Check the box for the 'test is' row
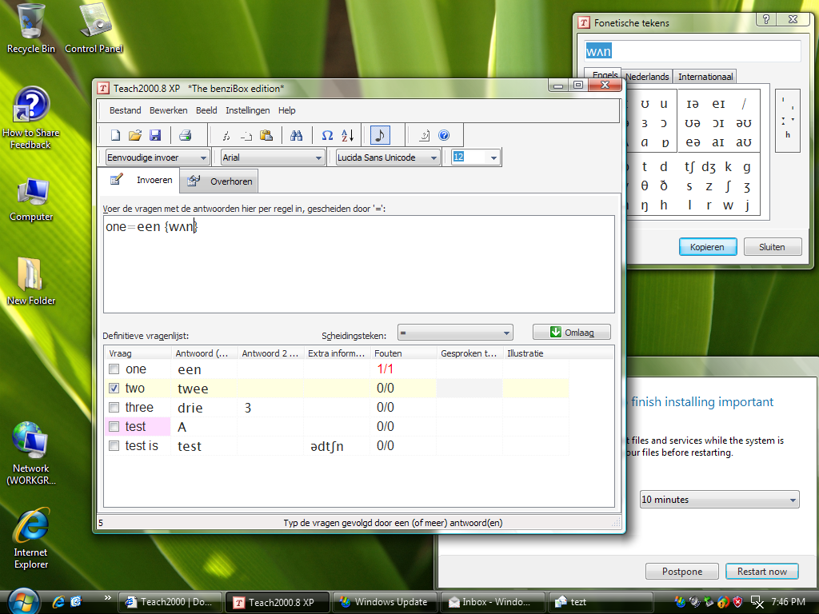This screenshot has width=819, height=614. (114, 446)
